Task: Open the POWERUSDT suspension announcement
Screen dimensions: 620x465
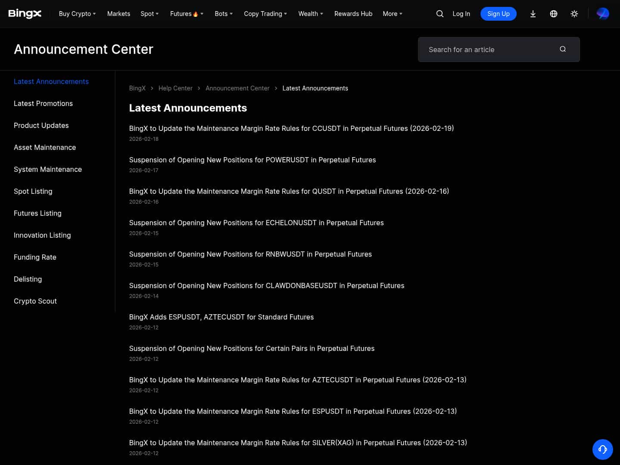Action: tap(252, 160)
